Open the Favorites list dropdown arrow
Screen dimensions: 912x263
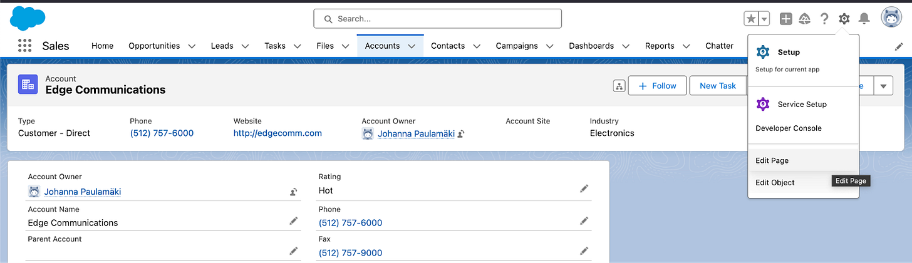pos(764,19)
